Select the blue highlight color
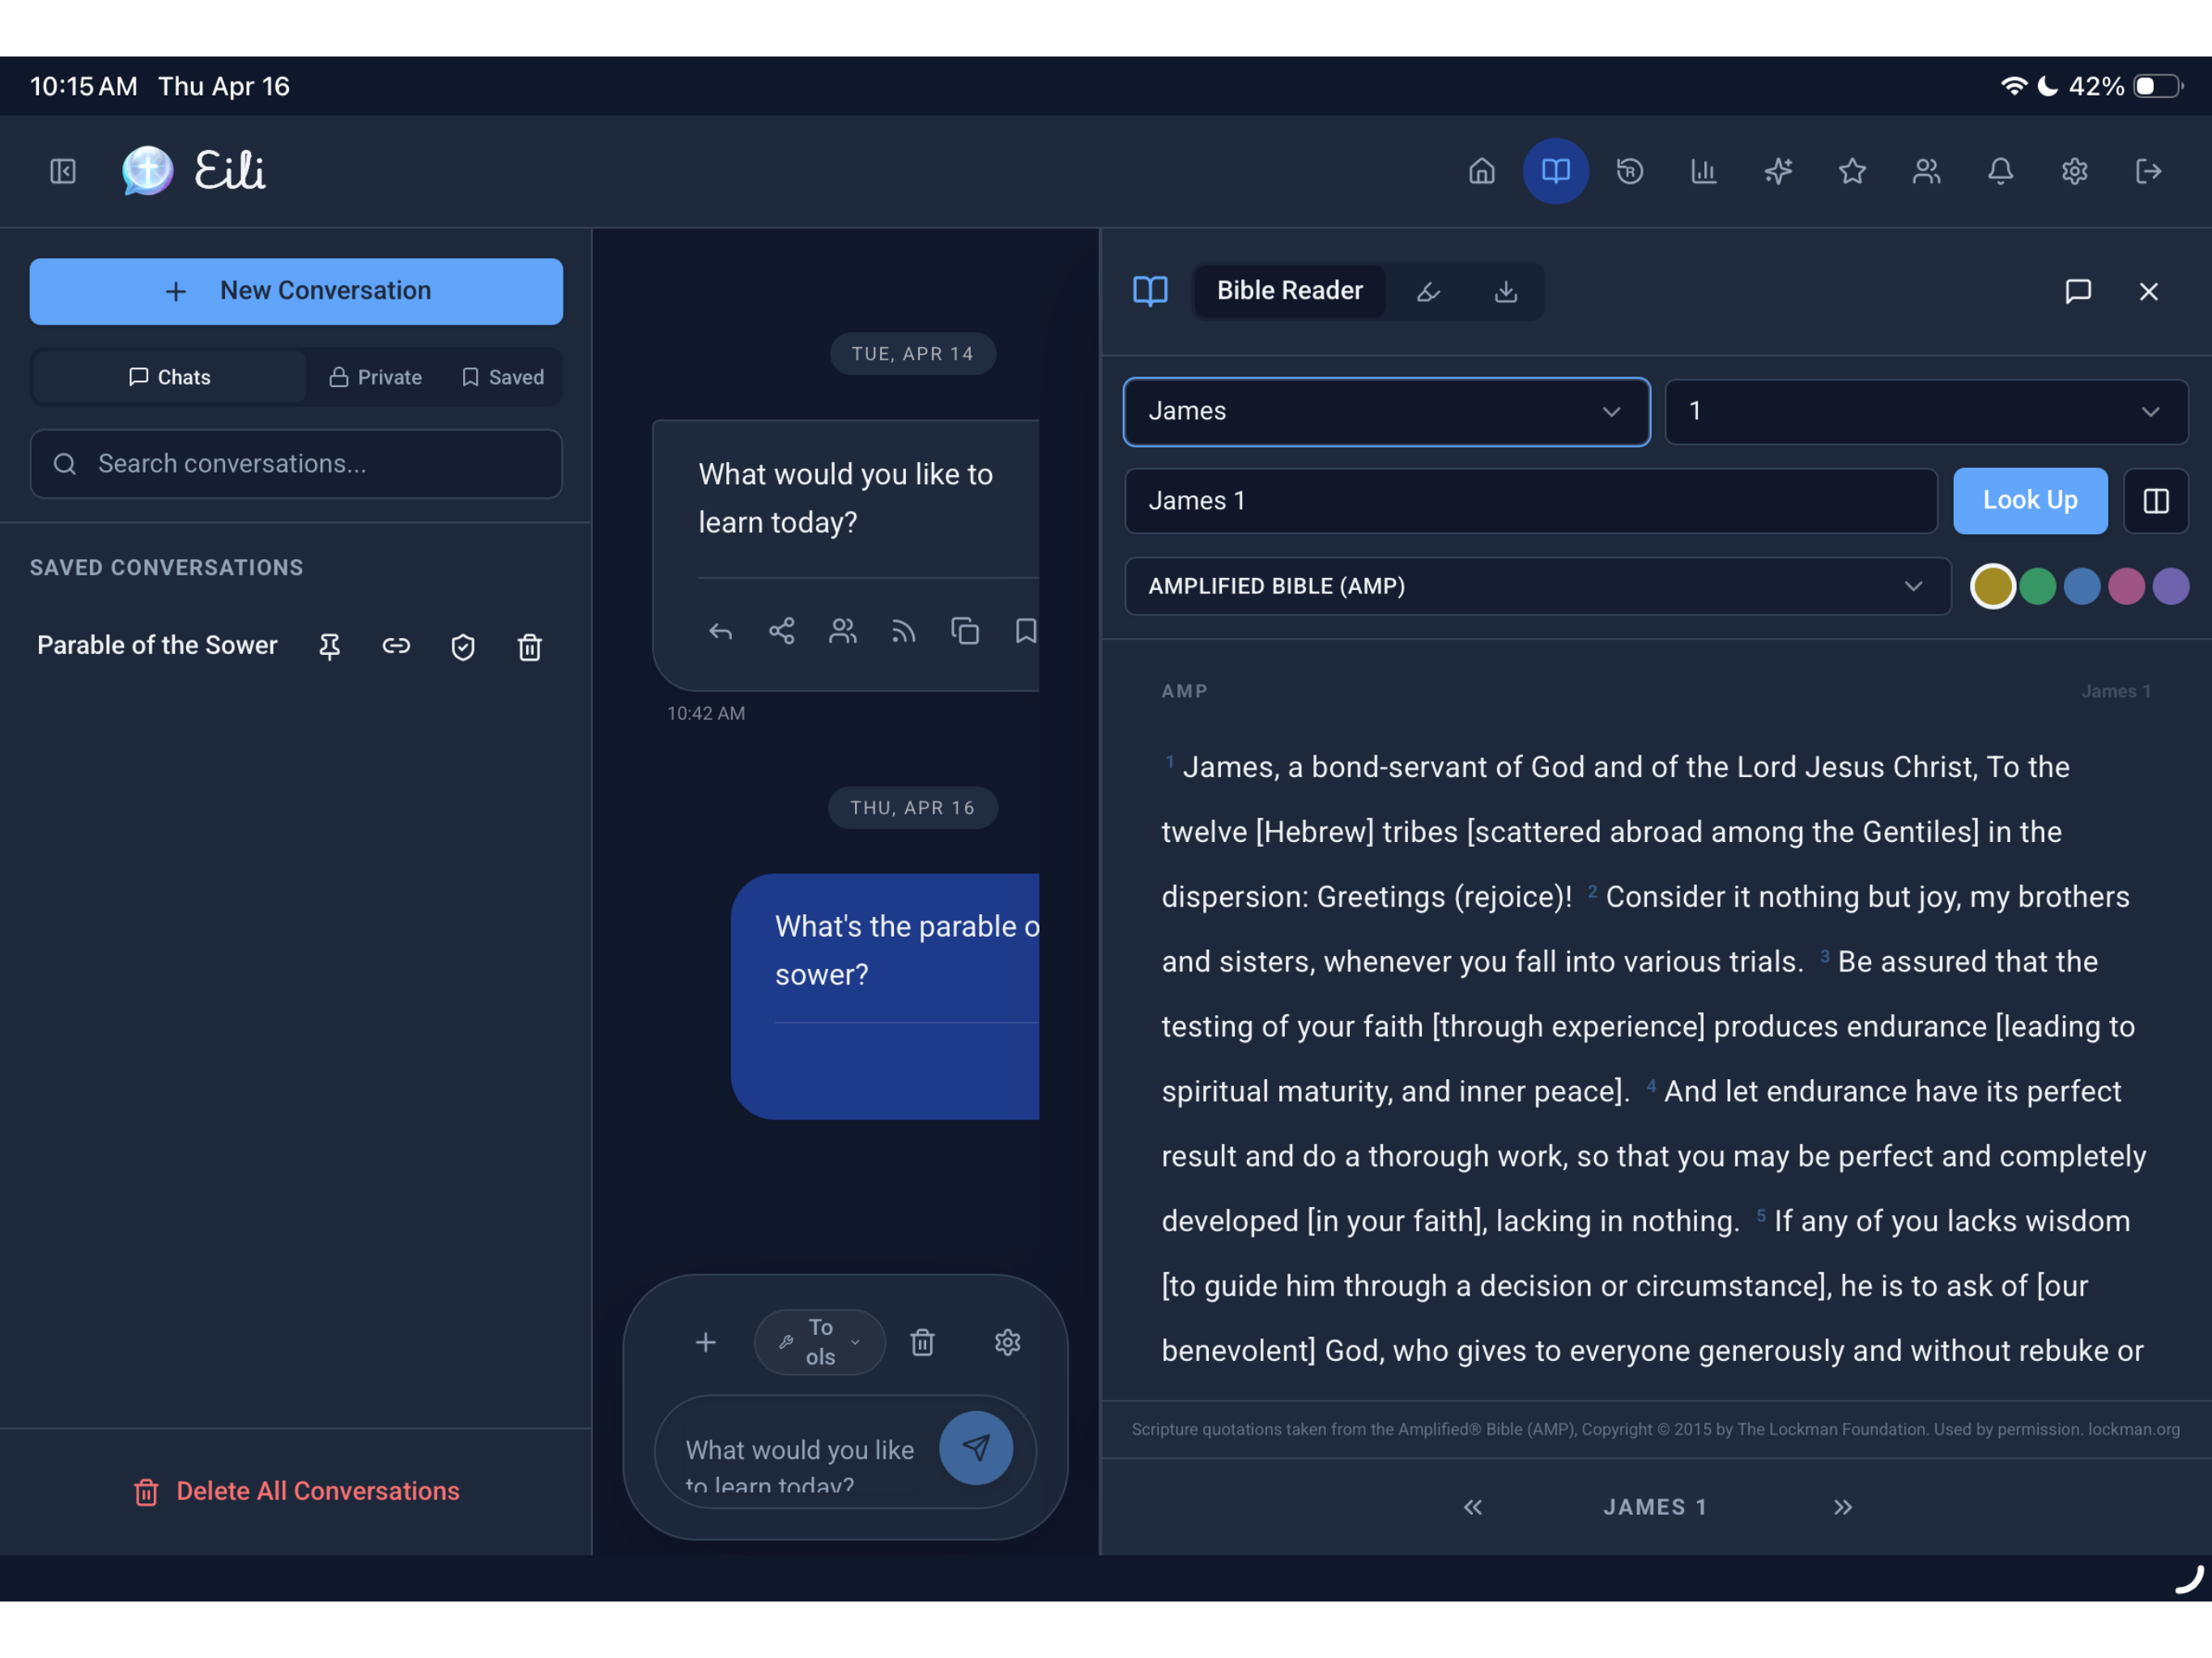The width and height of the screenshot is (2212, 1658). [2082, 586]
